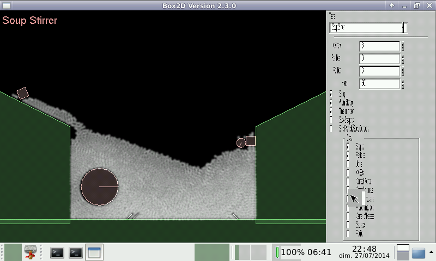Click the blue show desktop icon
The image size is (436, 261).
click(418, 253)
